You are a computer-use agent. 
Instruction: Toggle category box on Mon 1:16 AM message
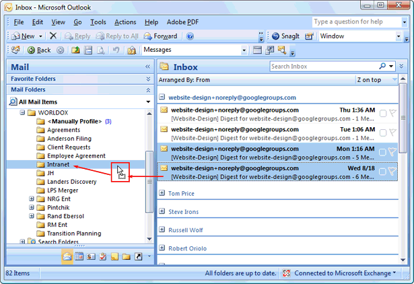[x=382, y=152]
